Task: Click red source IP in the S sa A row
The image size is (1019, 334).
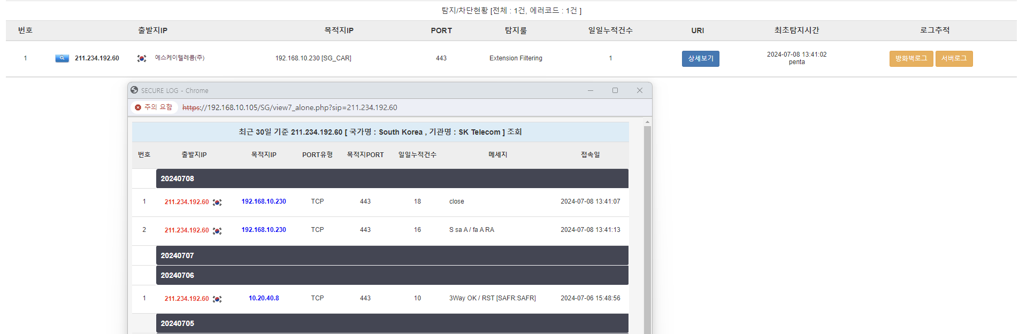Action: tap(187, 230)
